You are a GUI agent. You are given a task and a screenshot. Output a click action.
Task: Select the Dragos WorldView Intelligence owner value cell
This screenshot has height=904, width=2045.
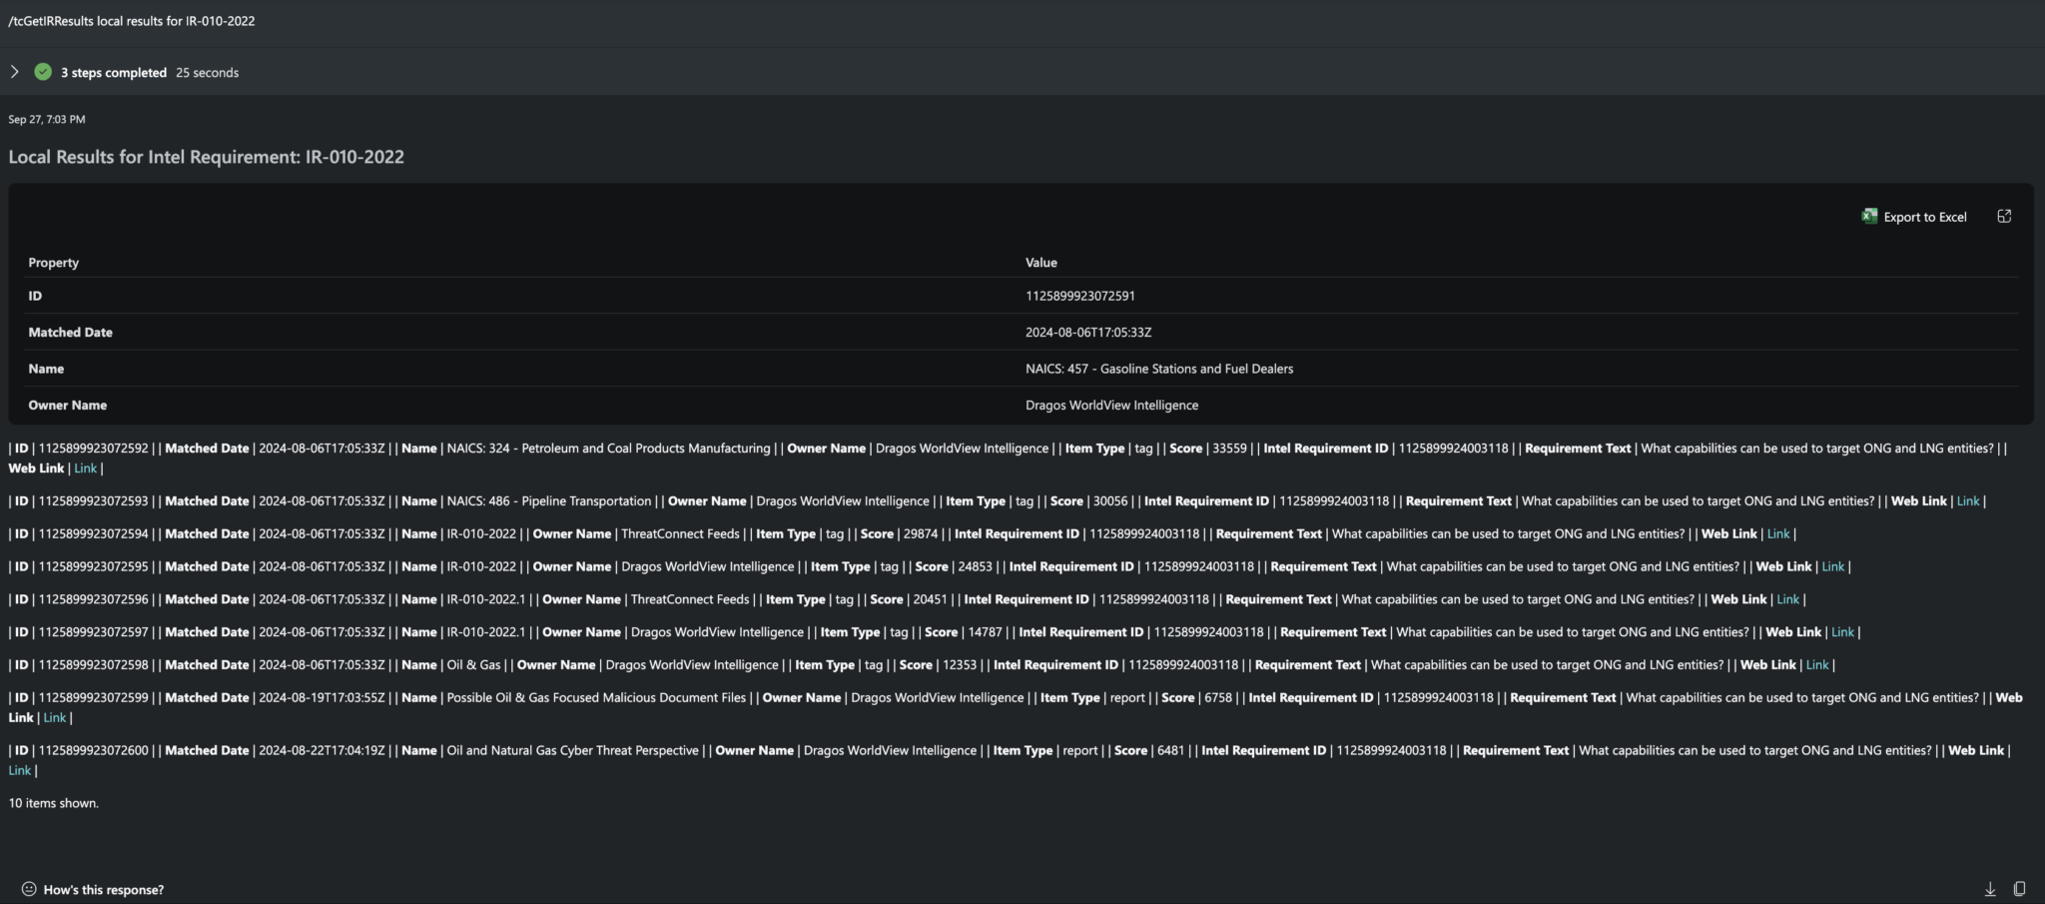pyautogui.click(x=1111, y=406)
